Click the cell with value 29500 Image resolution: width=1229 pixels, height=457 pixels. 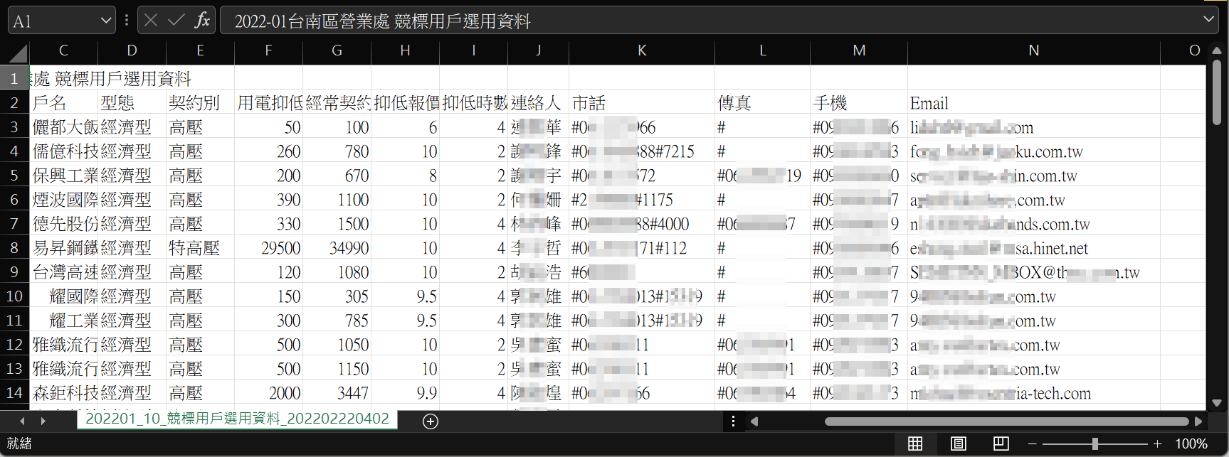268,247
